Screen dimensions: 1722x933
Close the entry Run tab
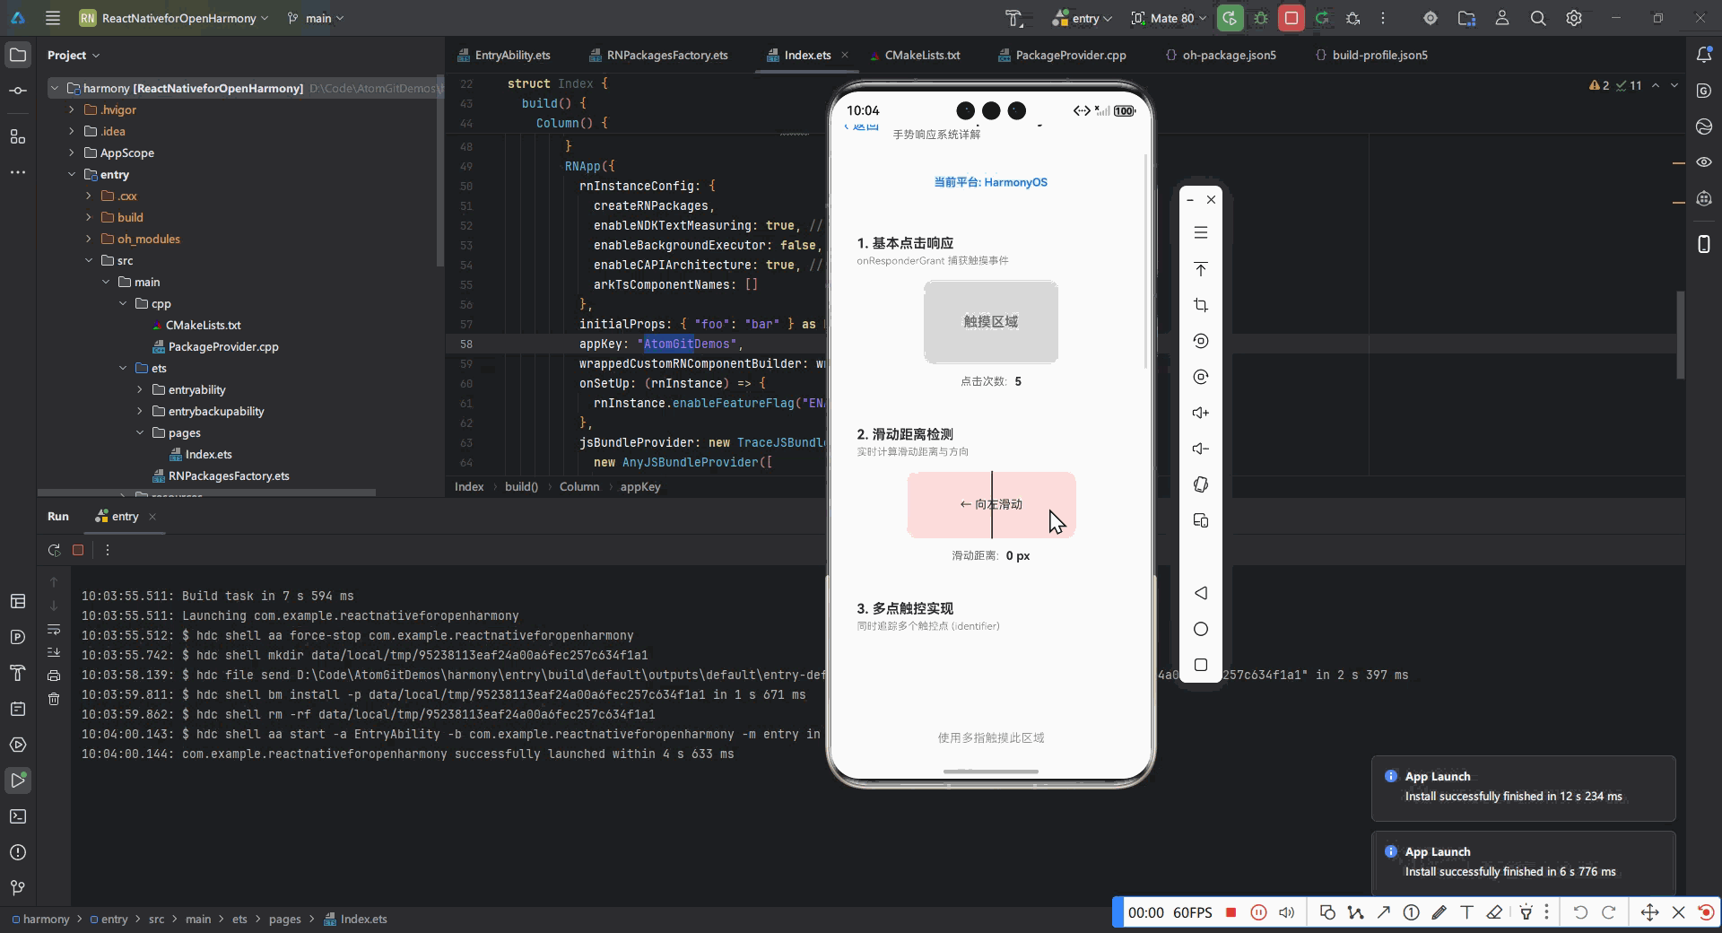pyautogui.click(x=152, y=517)
